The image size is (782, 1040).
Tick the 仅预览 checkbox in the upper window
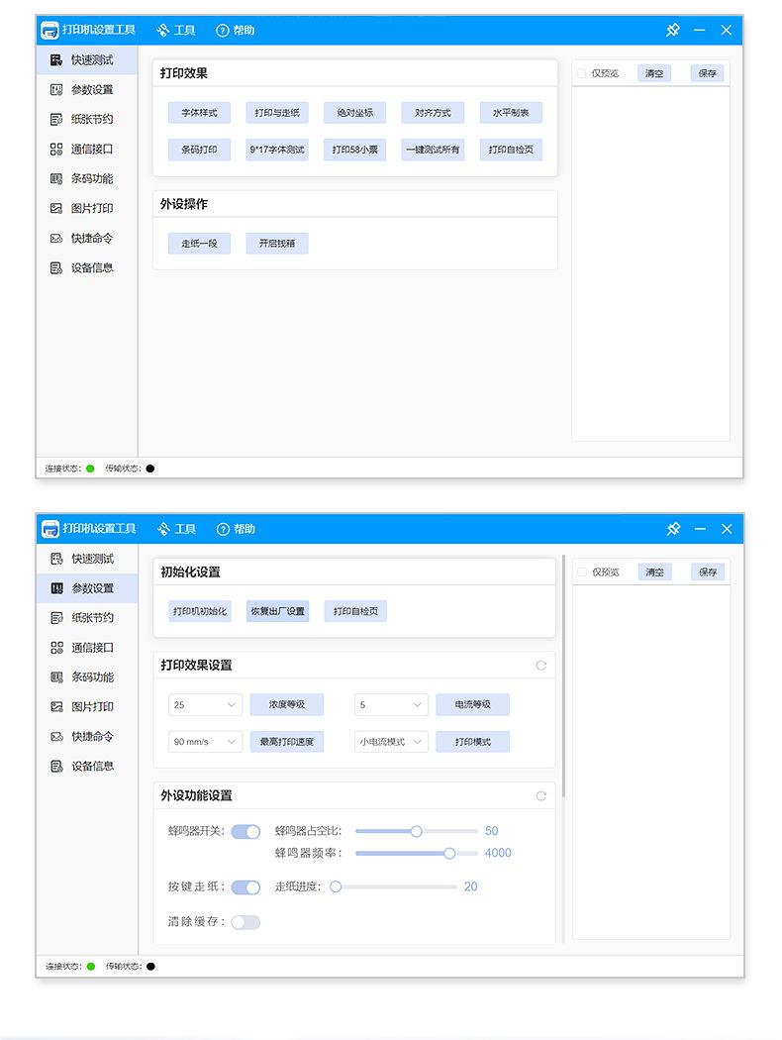point(581,73)
